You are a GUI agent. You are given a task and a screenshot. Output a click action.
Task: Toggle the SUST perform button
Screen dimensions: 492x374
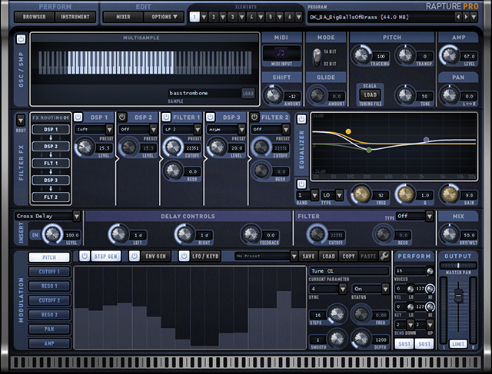[405, 346]
